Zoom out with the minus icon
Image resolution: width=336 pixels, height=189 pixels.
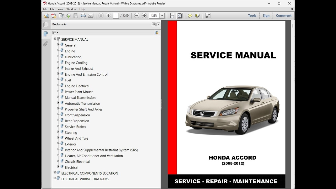click(137, 15)
